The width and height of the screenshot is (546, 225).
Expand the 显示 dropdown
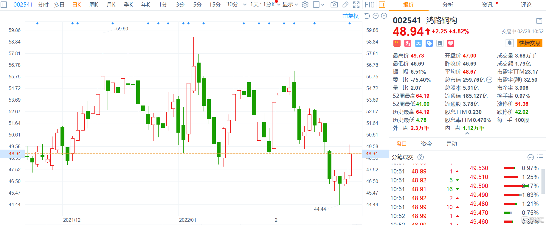290,4
